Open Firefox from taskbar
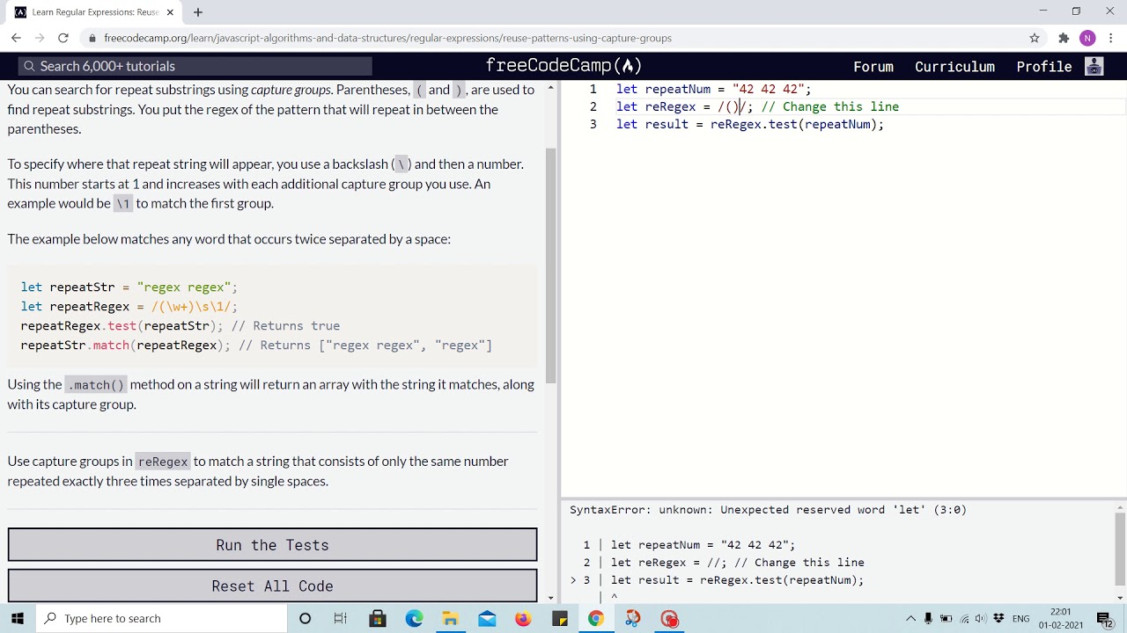Viewport: 1127px width, 633px height. tap(523, 618)
